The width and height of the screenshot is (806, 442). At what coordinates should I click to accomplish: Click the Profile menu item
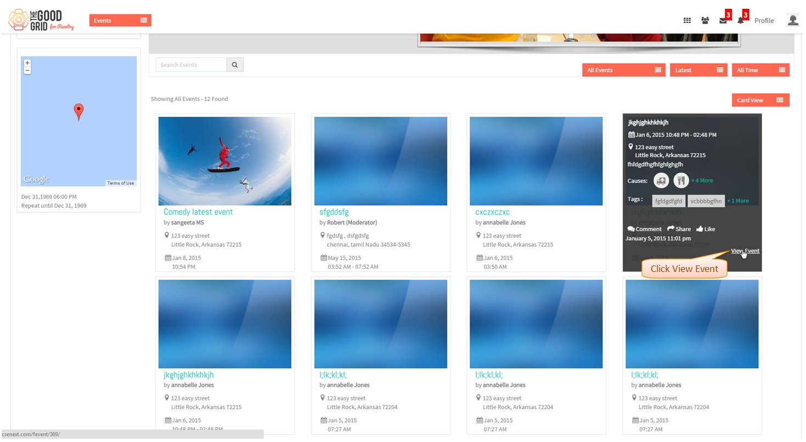click(764, 21)
